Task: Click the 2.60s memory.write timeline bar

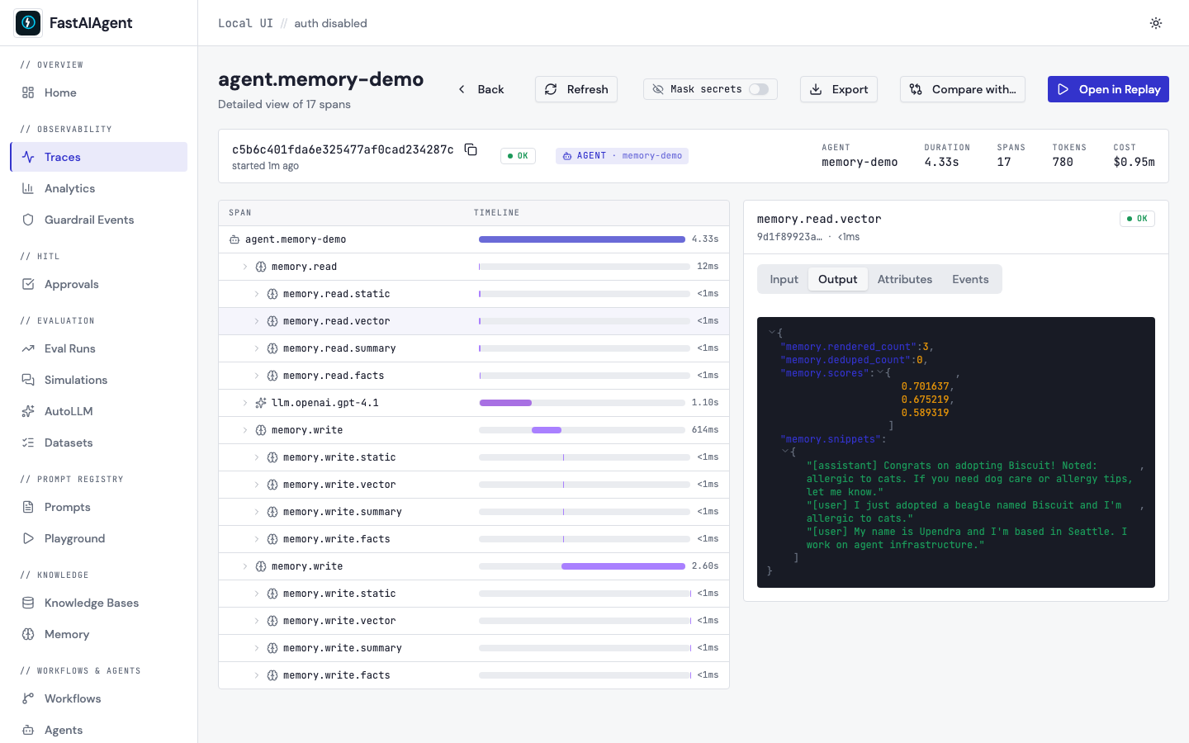Action: pos(623,566)
